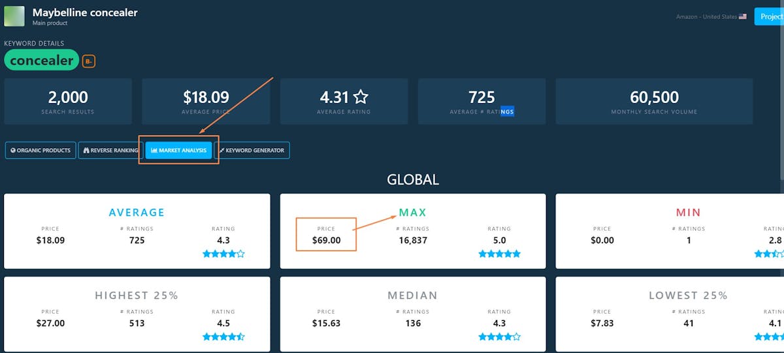Click the MIN heading
Image resolution: width=784 pixels, height=353 pixels.
tap(688, 213)
